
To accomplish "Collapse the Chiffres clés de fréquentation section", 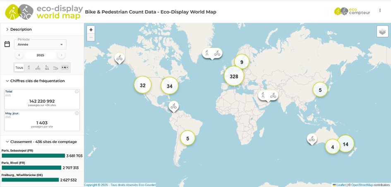I will pos(7,81).
